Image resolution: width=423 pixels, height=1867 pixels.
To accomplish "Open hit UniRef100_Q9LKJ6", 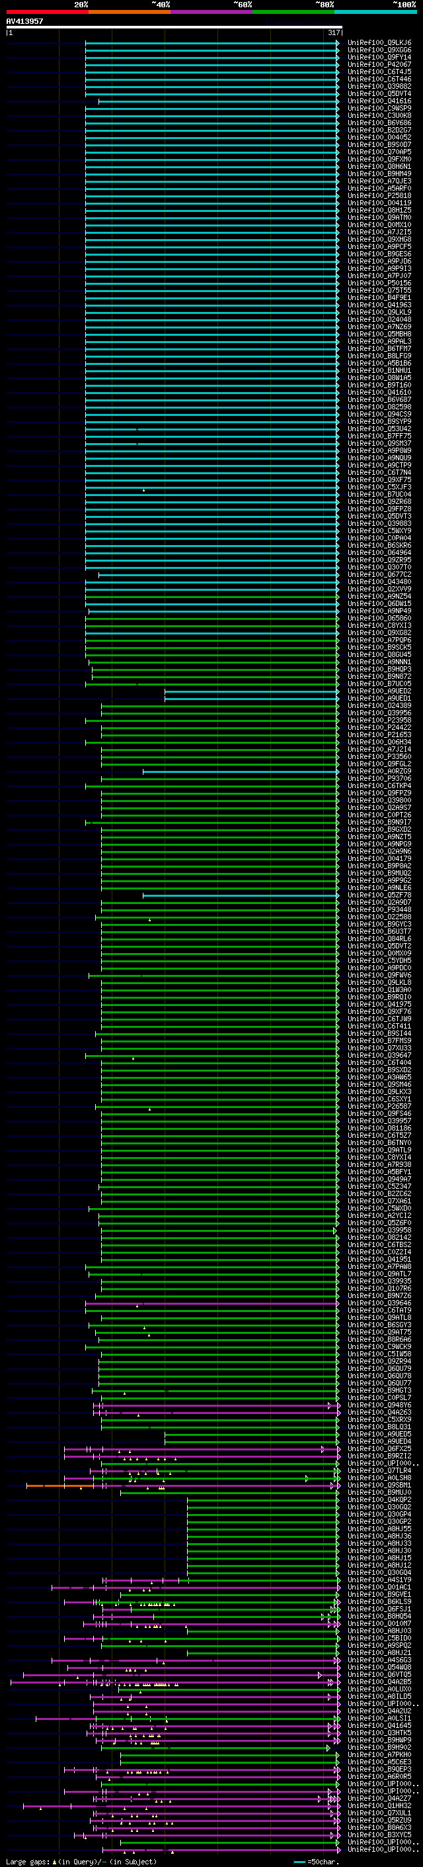I will point(379,43).
